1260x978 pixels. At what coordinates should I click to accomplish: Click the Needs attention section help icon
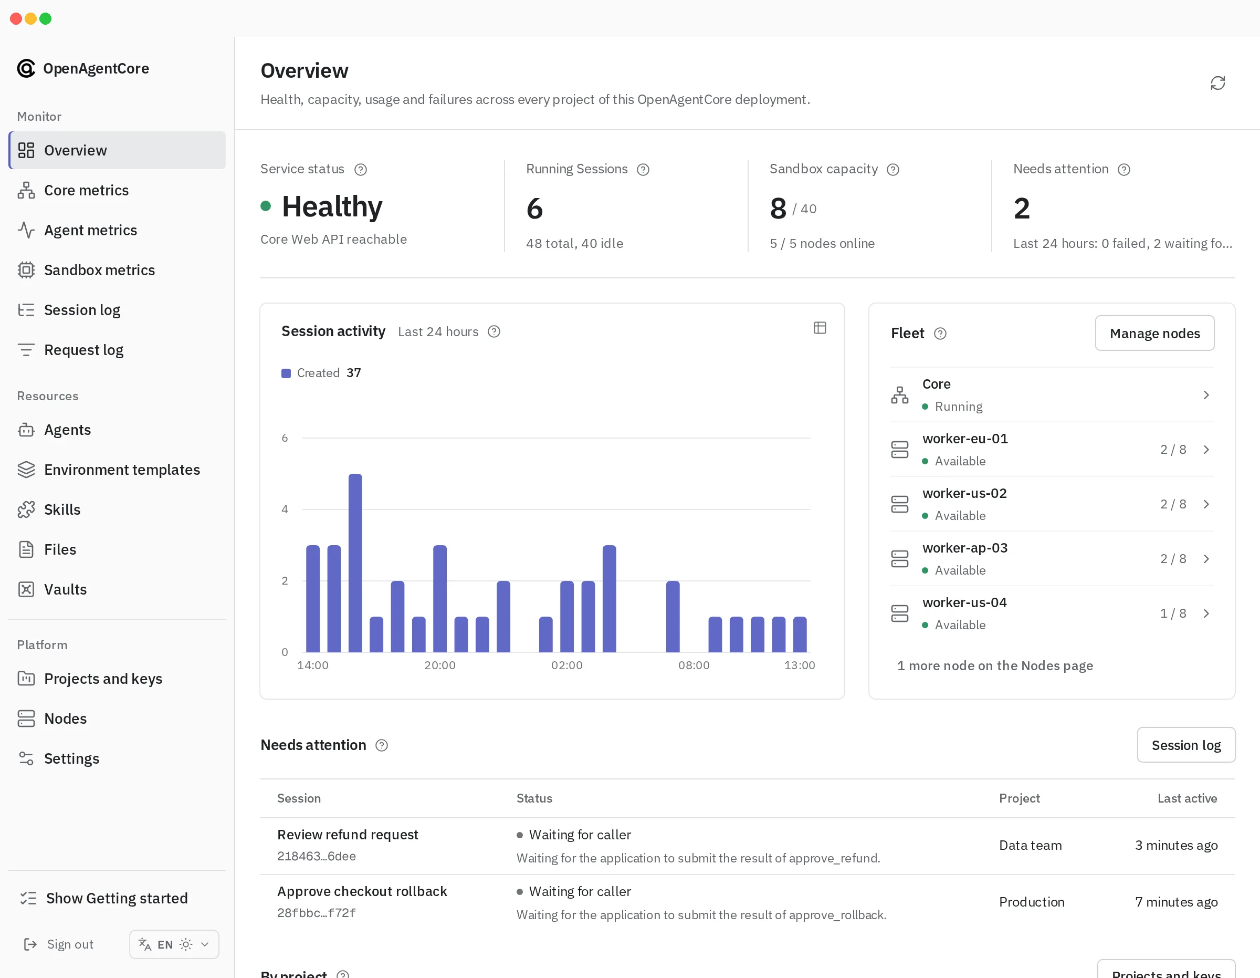point(381,745)
